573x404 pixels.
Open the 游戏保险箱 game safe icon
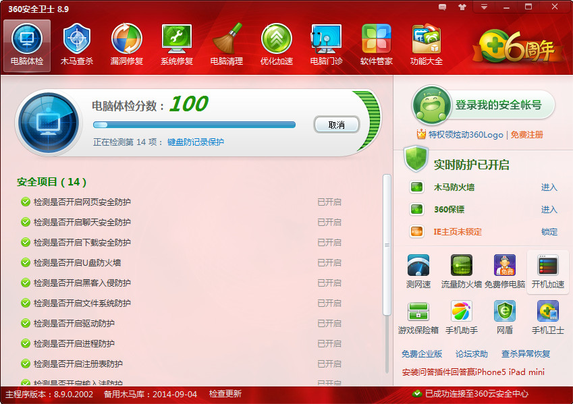coord(418,318)
